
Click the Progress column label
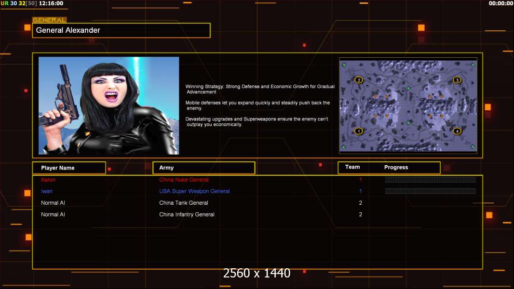[396, 167]
